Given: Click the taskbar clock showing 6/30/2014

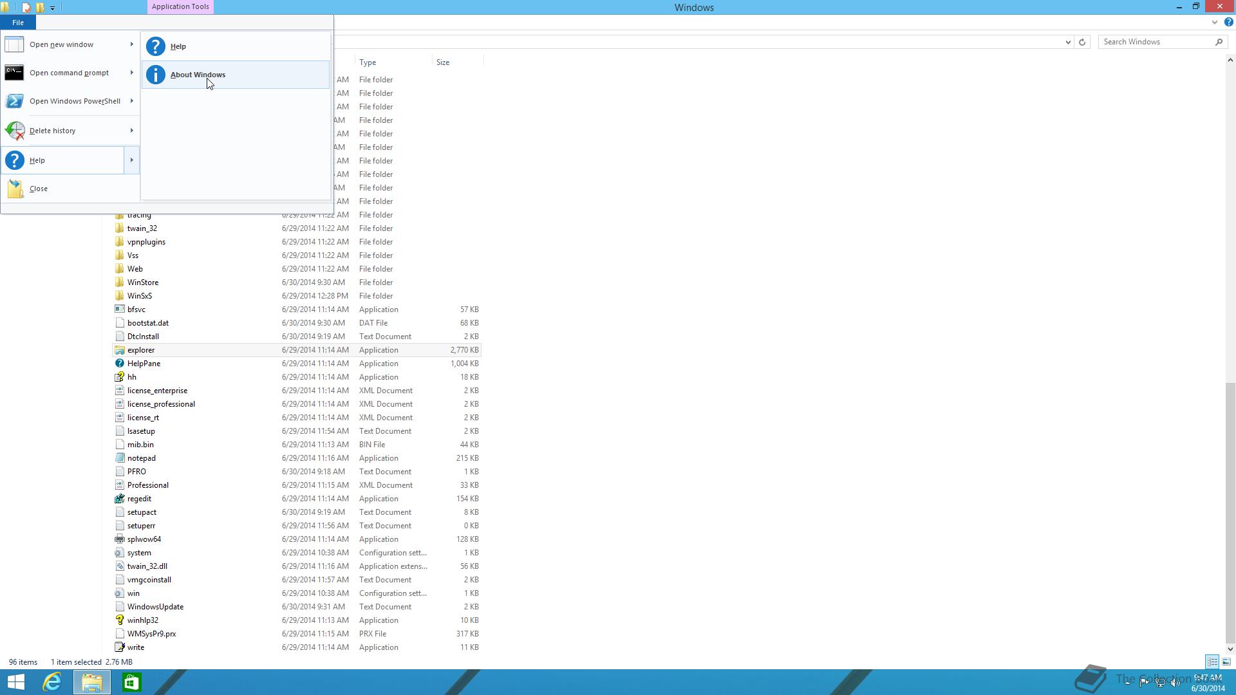Looking at the screenshot, I should pyautogui.click(x=1208, y=683).
